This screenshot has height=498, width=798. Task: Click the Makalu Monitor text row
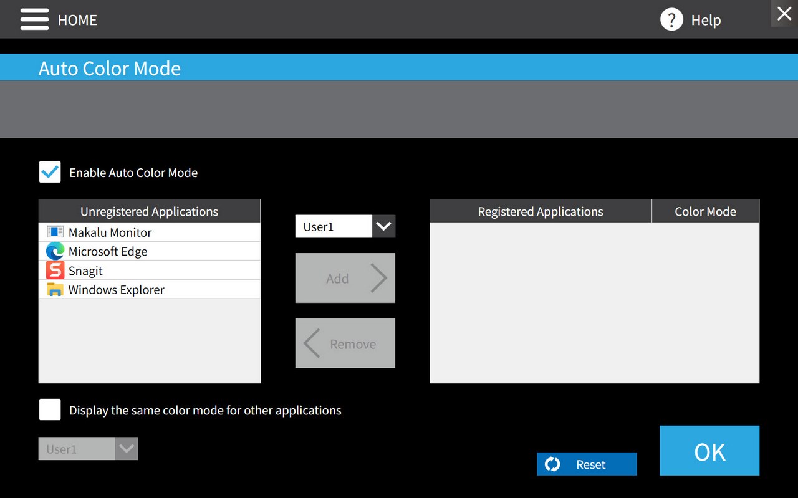[x=150, y=232]
